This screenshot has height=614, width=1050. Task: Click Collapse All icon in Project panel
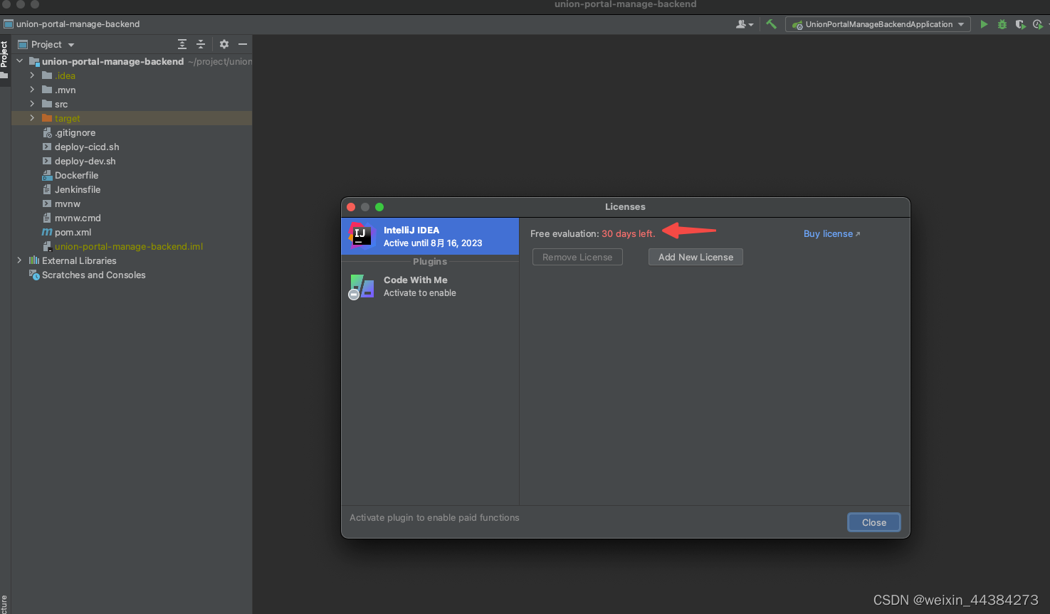point(201,44)
